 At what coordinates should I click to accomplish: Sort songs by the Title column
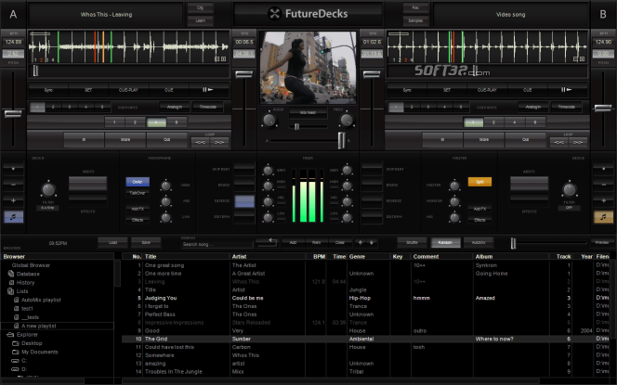(186, 257)
